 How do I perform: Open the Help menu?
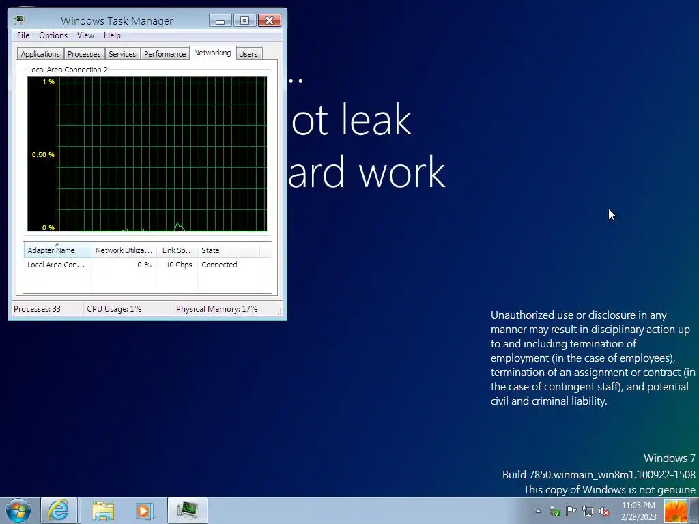pyautogui.click(x=112, y=35)
